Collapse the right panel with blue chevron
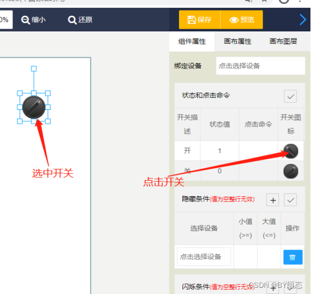Screen dimensions: 311x294 pos(303,20)
